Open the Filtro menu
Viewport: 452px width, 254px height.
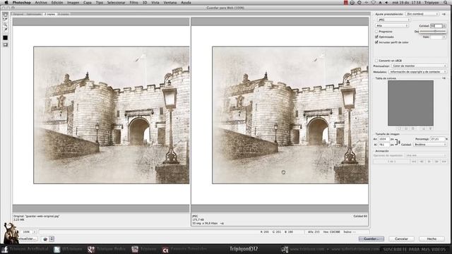coord(133,3)
